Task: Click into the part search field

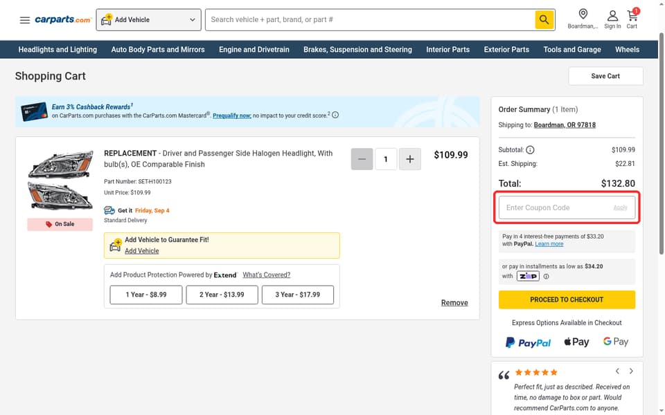Action: [370, 20]
